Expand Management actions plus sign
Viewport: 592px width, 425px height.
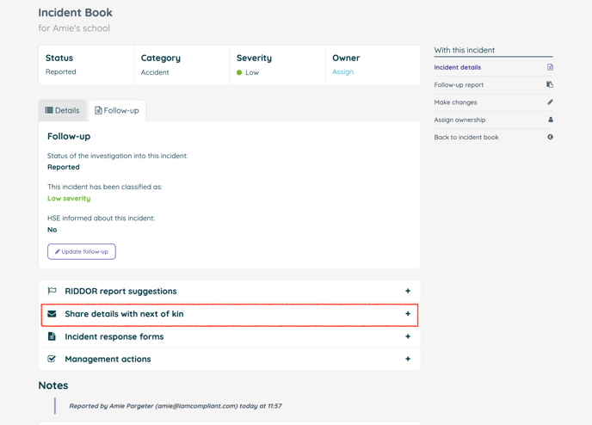408,359
